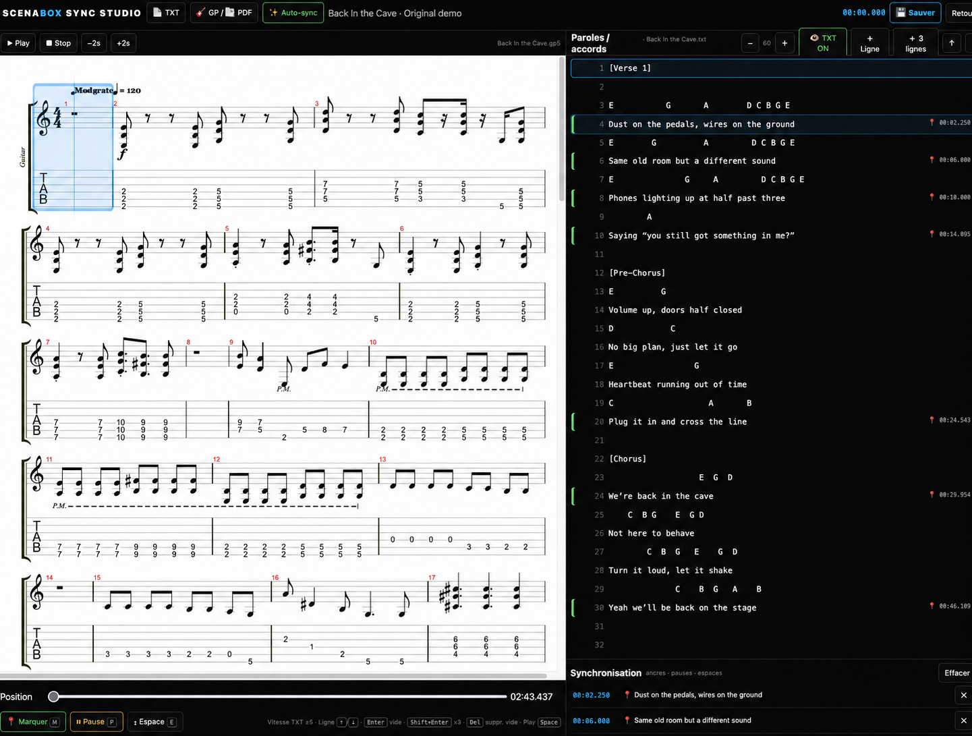Select the [Verse 1] line

click(771, 68)
